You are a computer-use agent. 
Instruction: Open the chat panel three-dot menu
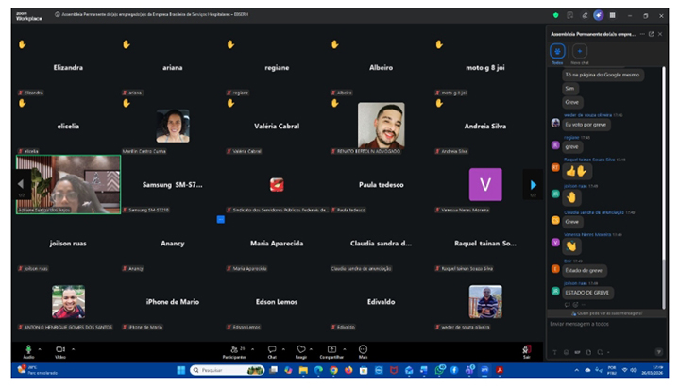click(x=641, y=33)
